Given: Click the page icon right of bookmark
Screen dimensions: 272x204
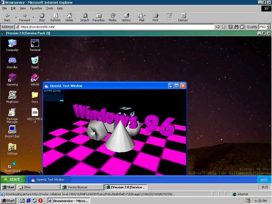Looking at the screenshot, I should click(230, 27).
